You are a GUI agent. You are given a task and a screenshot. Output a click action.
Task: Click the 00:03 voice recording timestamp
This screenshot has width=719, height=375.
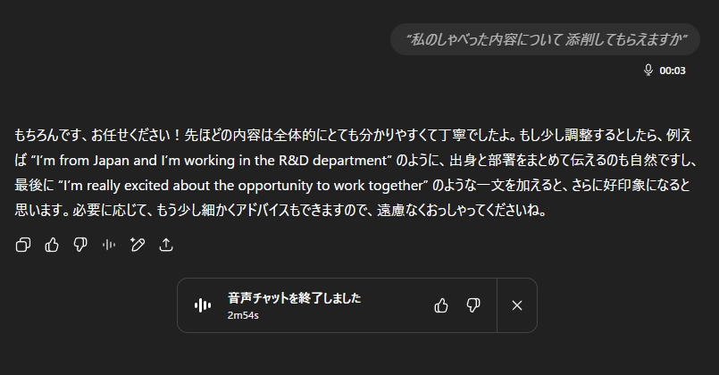(x=673, y=71)
